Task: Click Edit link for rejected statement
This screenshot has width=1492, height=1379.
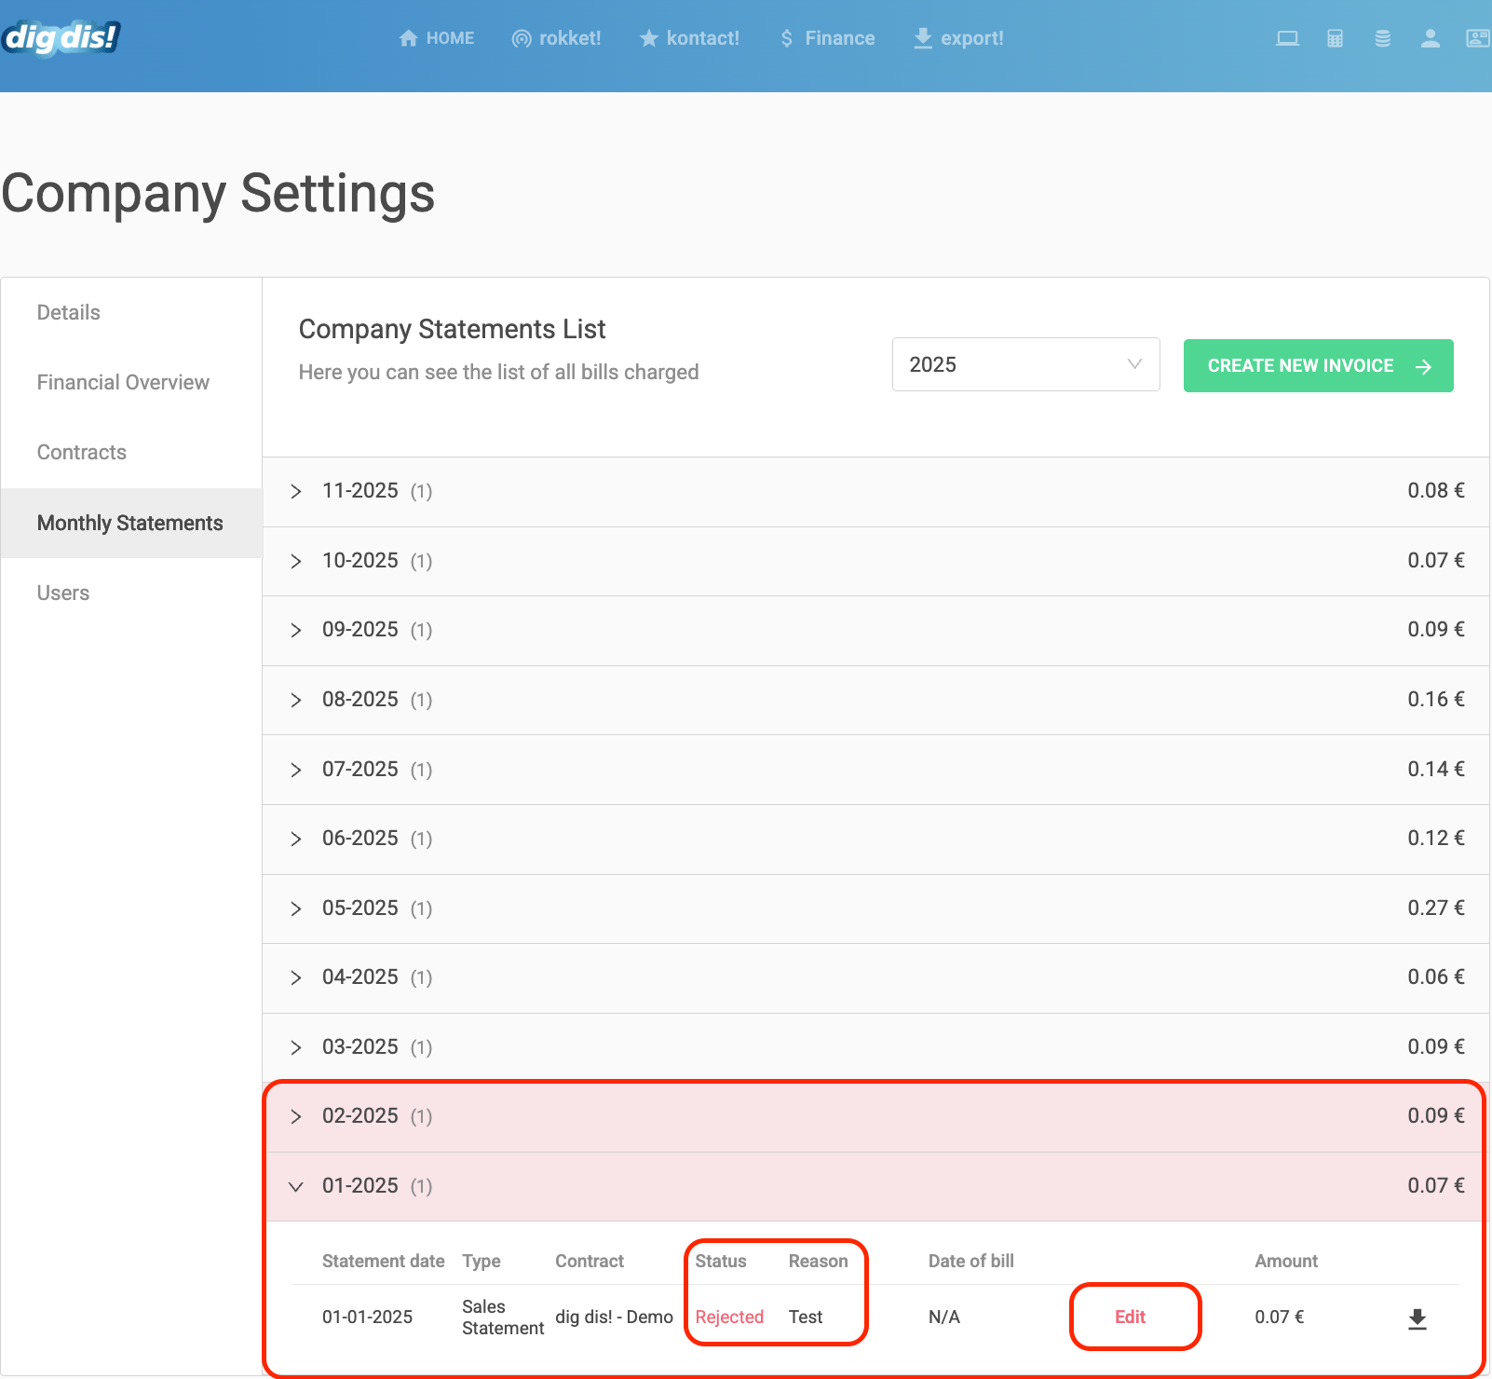Action: [1130, 1318]
